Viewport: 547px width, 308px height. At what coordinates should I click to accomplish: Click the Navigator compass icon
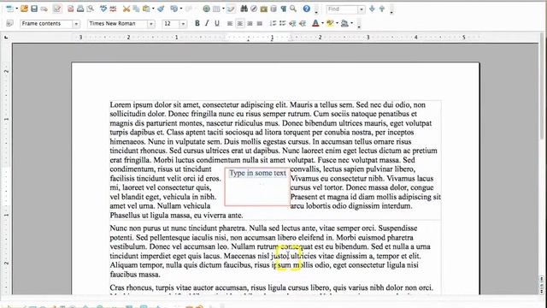pyautogui.click(x=254, y=9)
